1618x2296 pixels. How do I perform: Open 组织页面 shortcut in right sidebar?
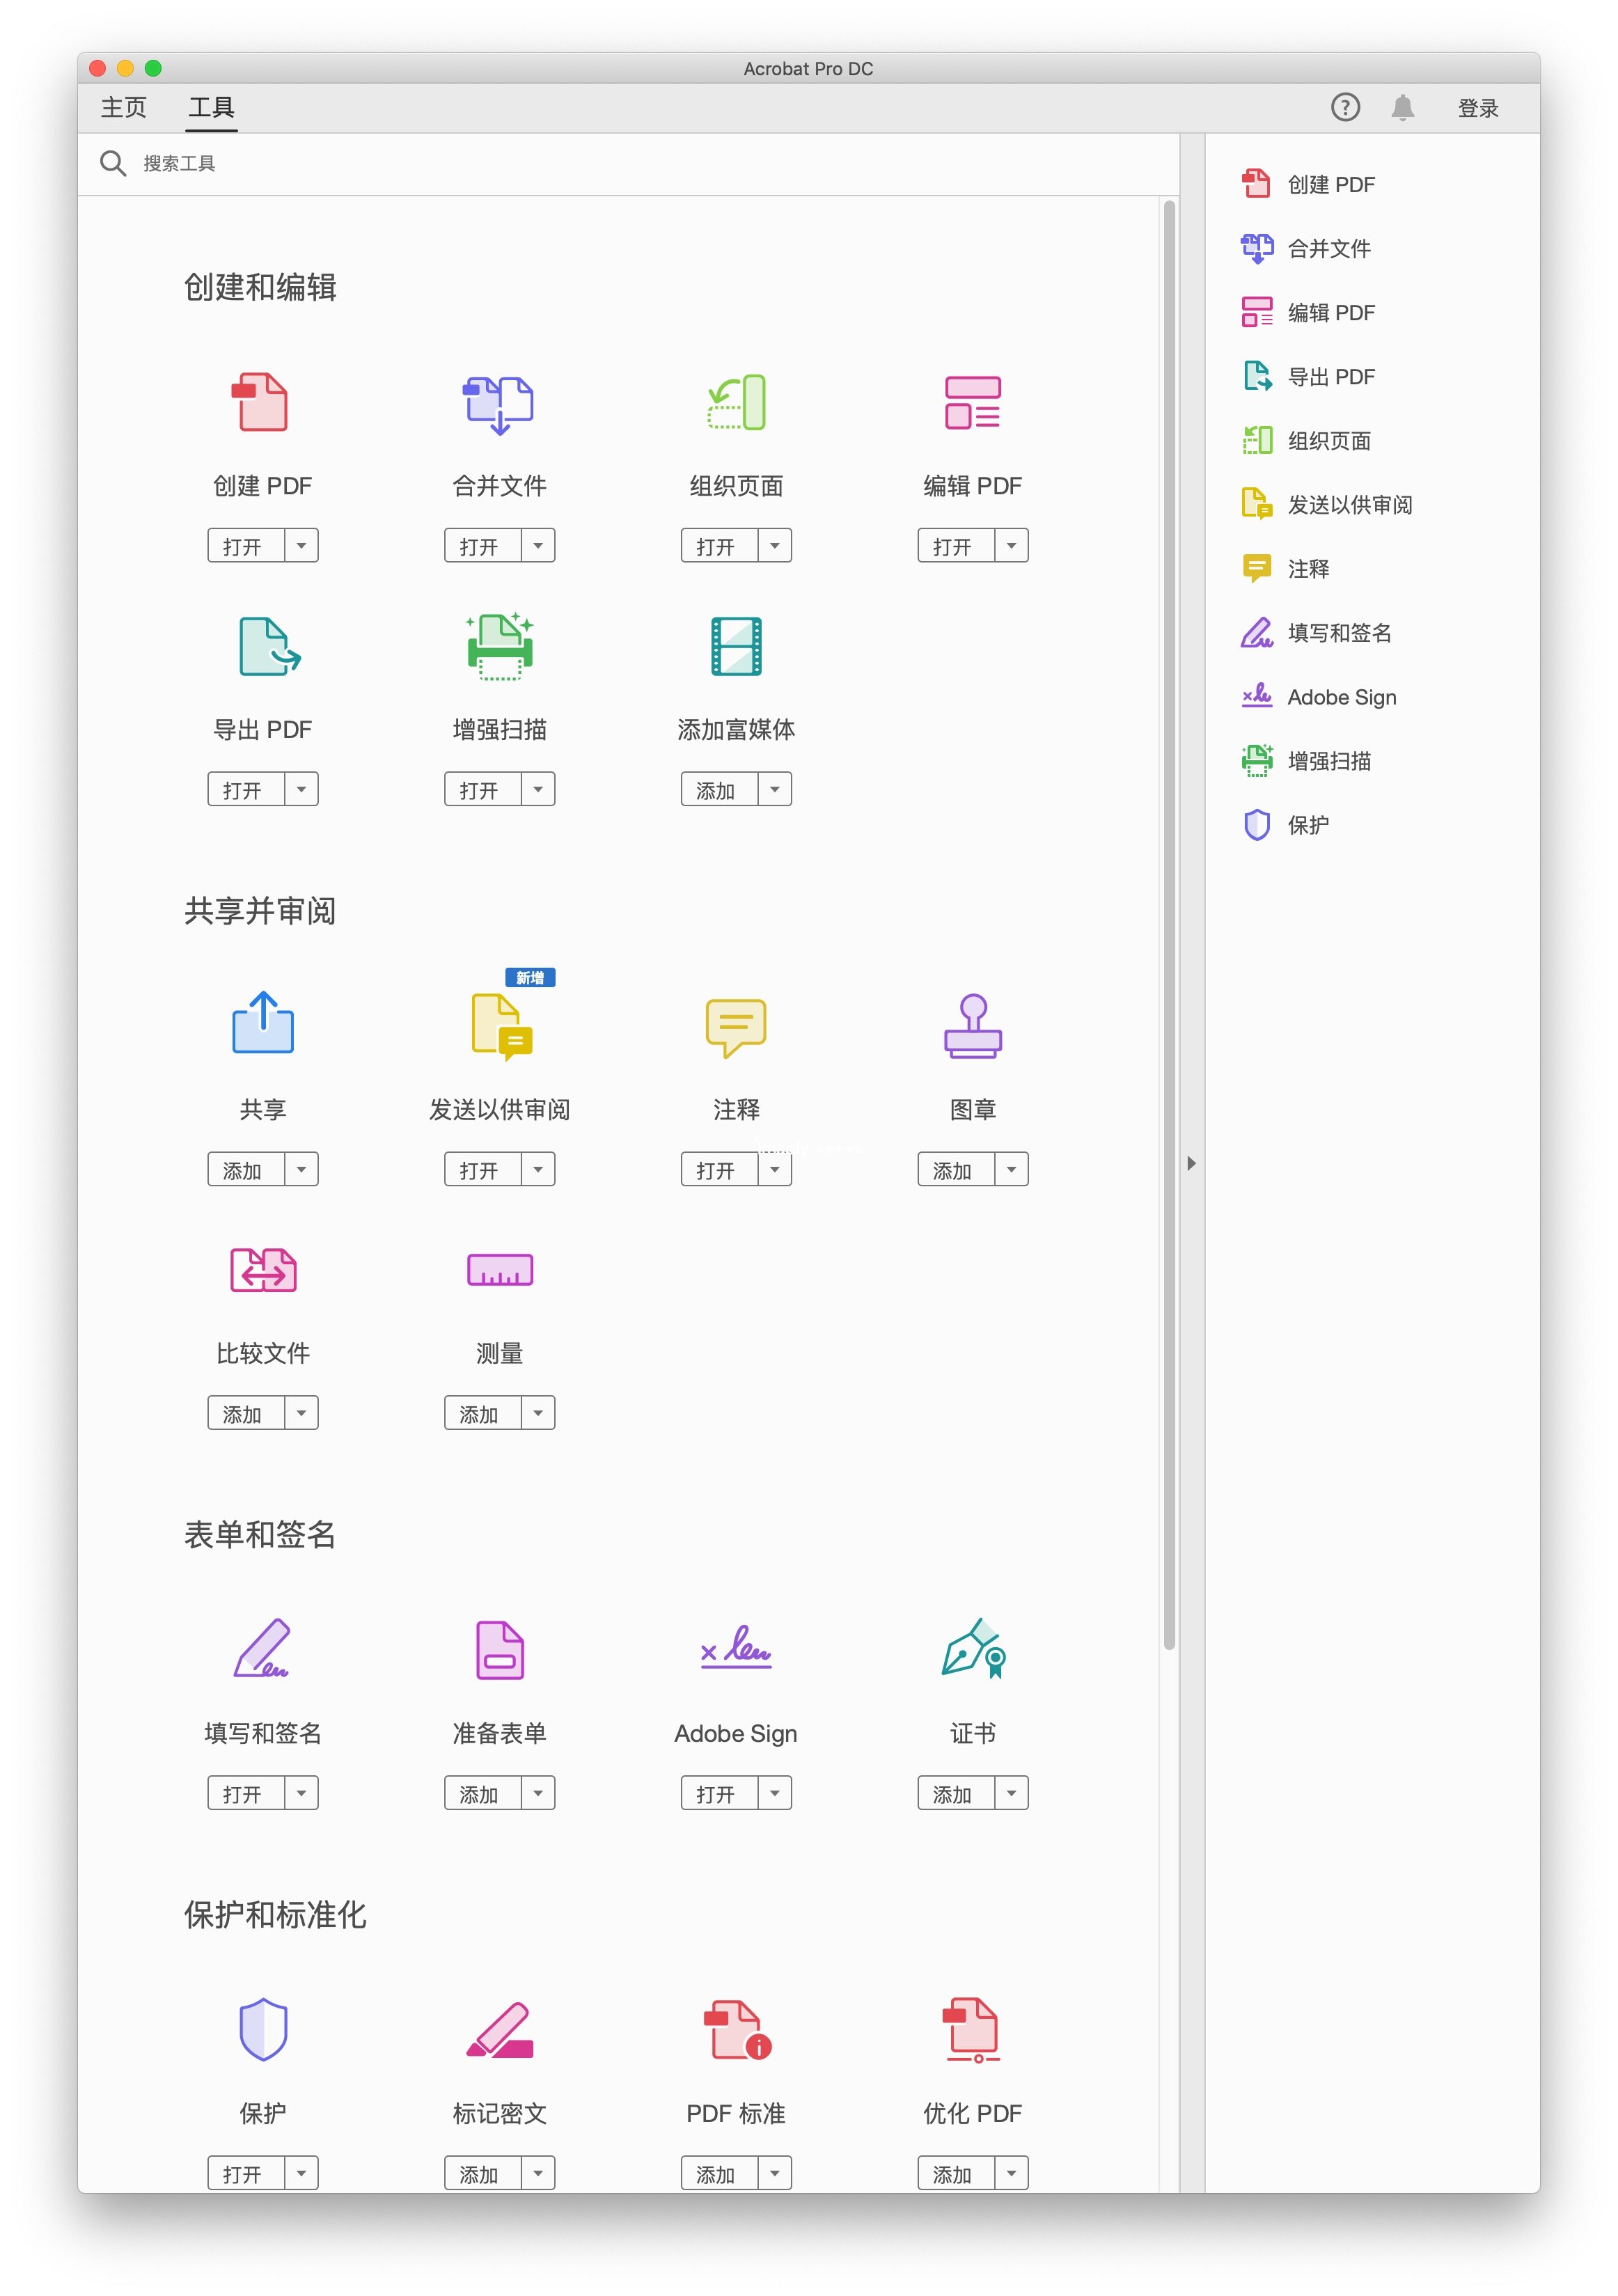pyautogui.click(x=1306, y=440)
